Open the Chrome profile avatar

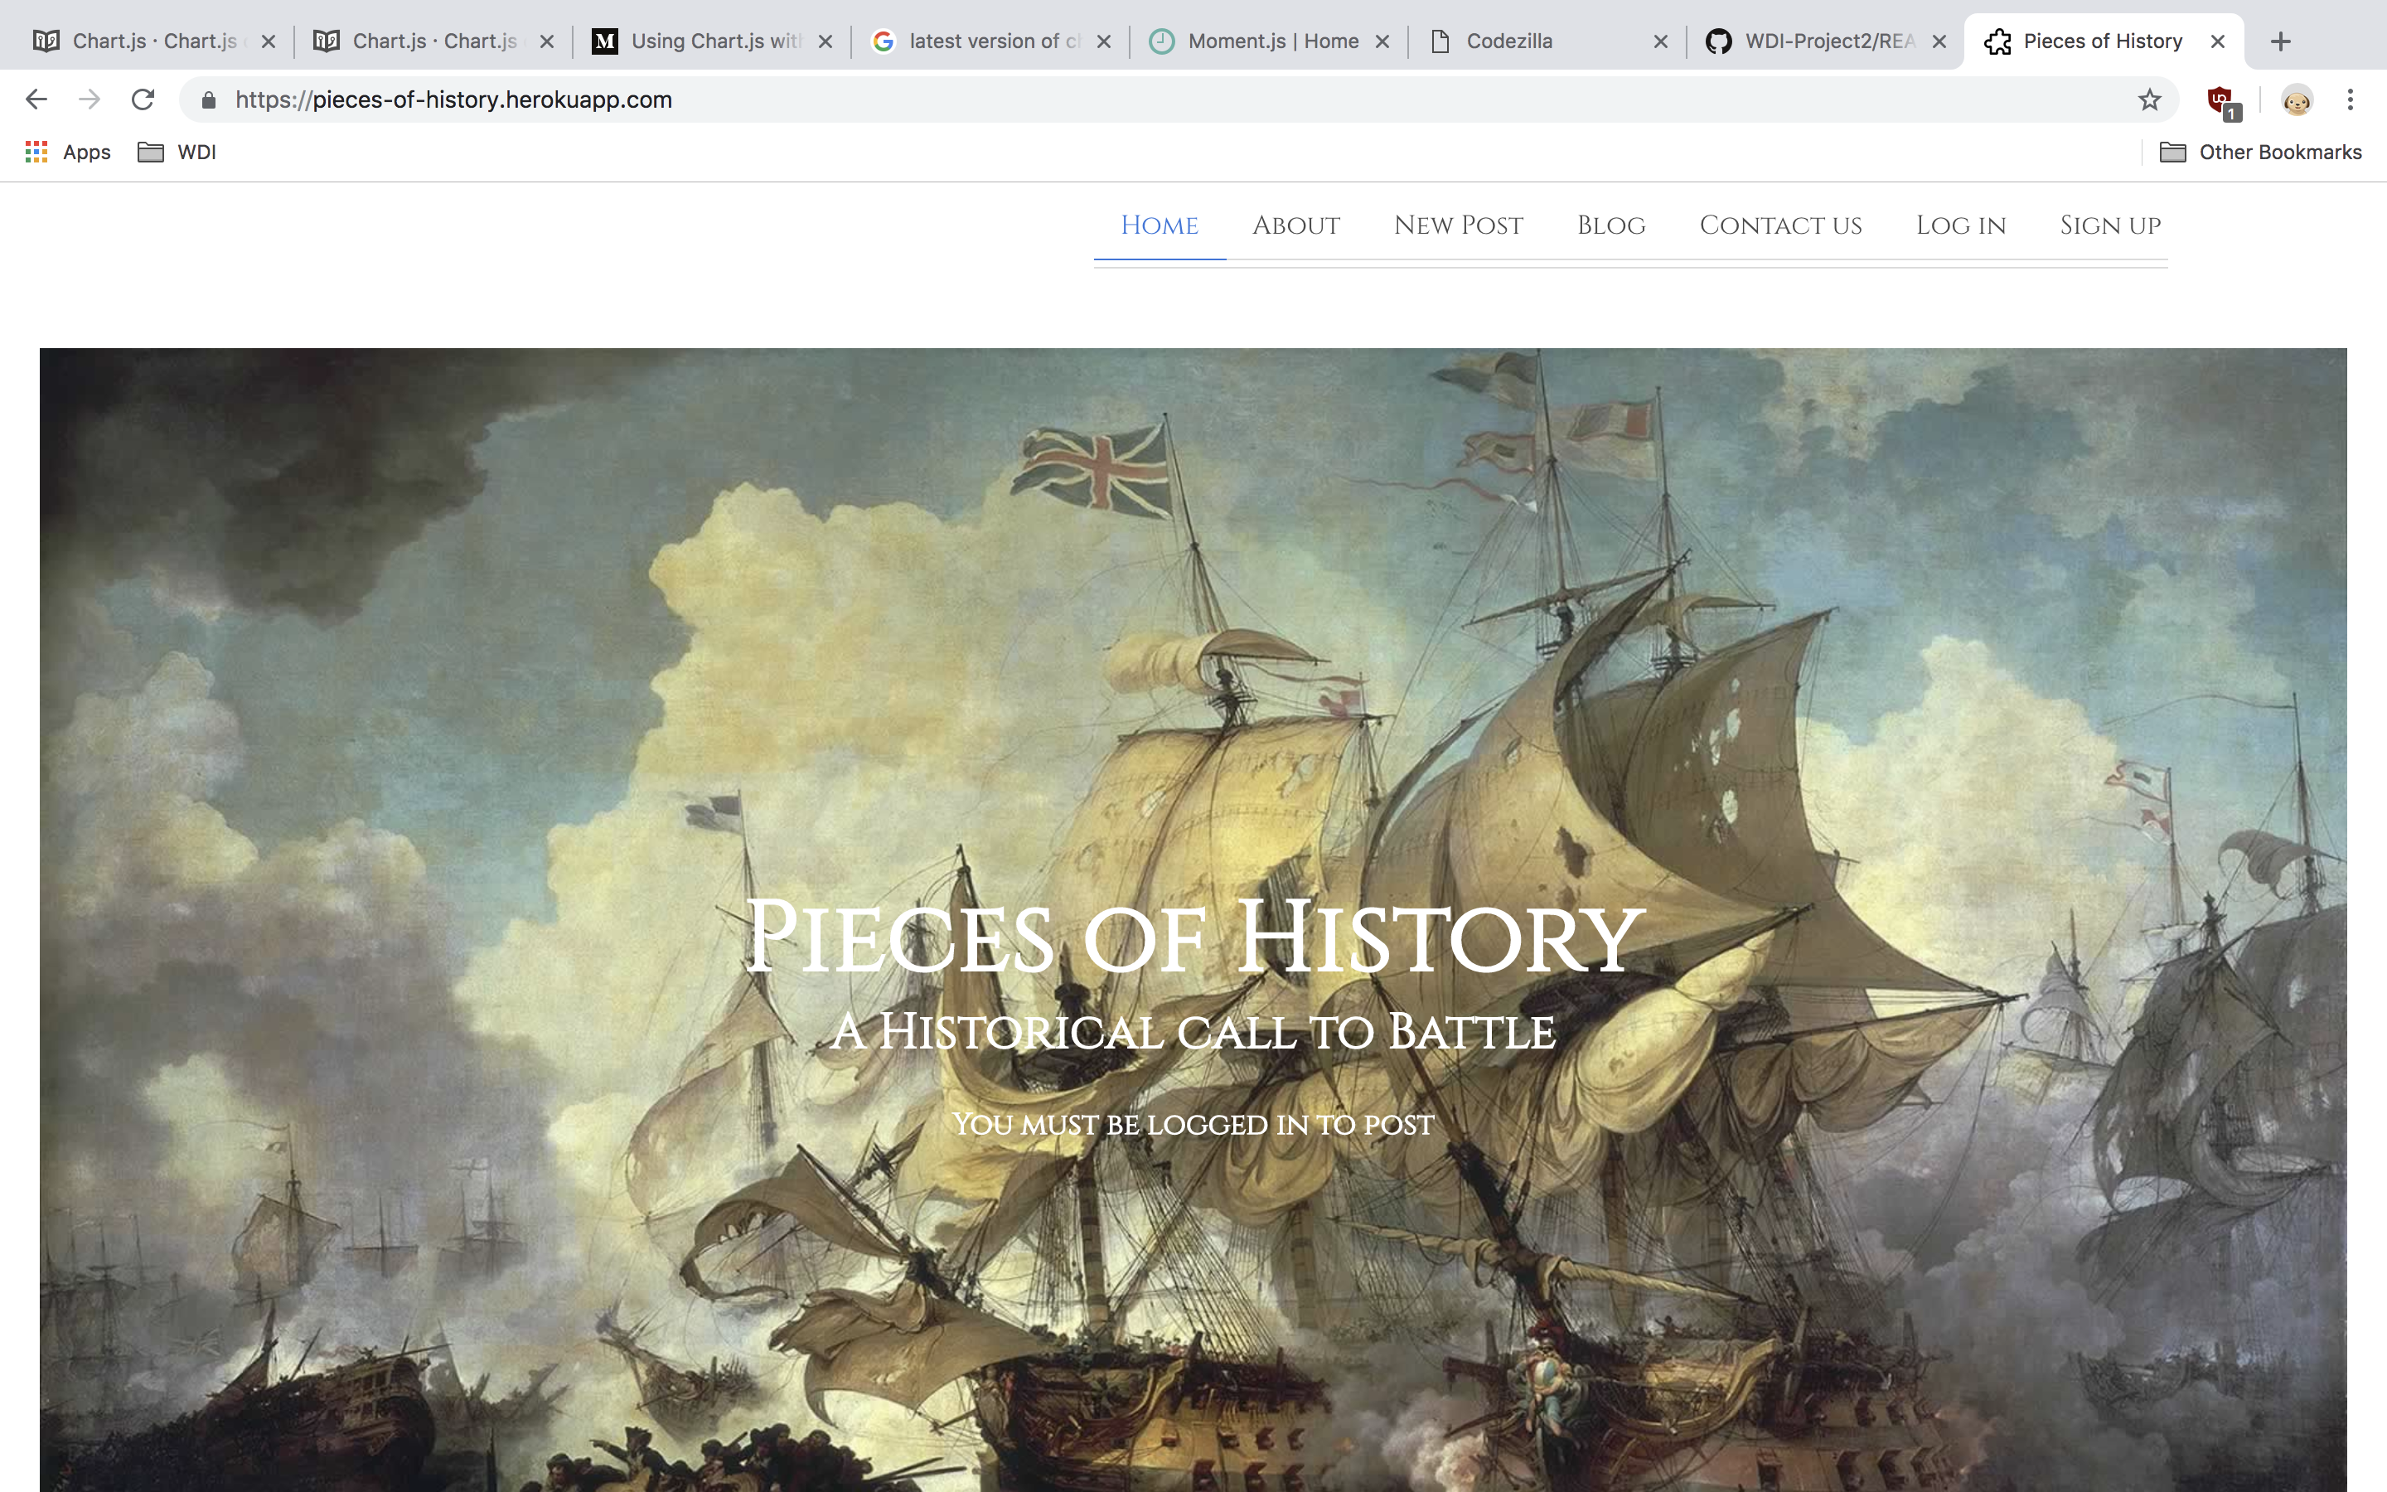[2297, 99]
